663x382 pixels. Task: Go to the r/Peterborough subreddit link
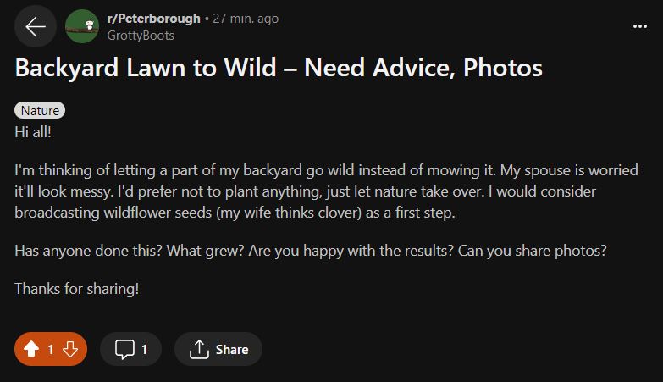154,18
